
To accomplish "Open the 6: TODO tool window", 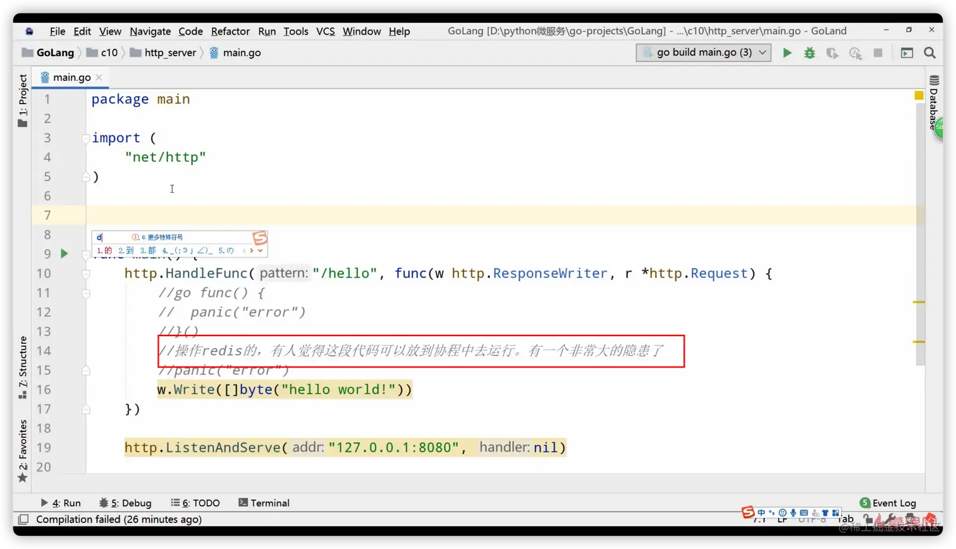I will coord(195,503).
